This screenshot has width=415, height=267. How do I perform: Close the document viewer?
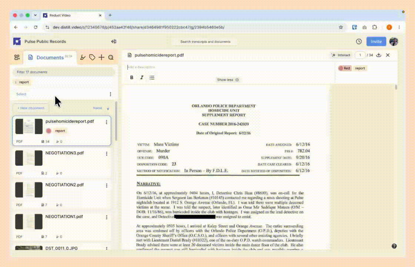click(388, 55)
